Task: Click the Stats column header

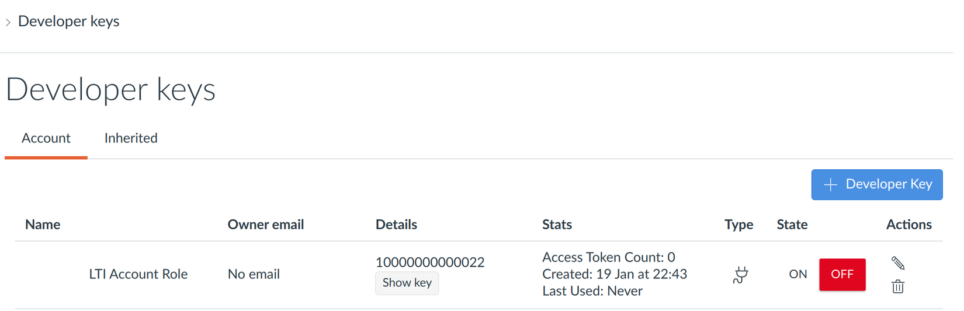Action: [557, 225]
